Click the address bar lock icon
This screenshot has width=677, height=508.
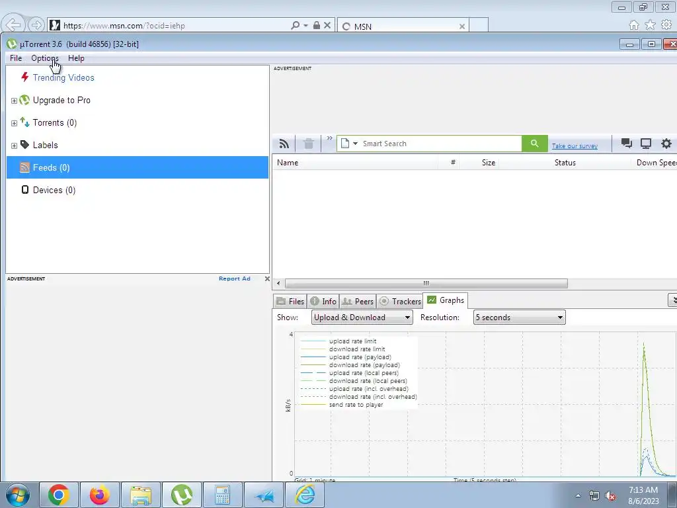pyautogui.click(x=317, y=26)
